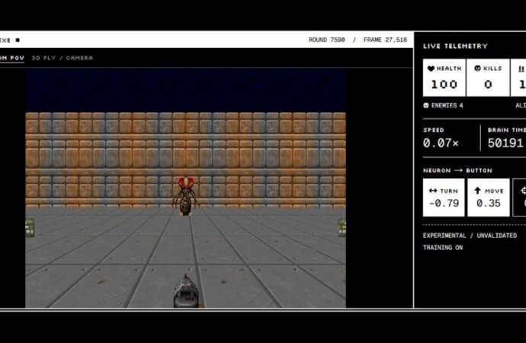The image size is (526, 343).
Task: Click the ammo box at left edge of game
Action: [x=30, y=228]
